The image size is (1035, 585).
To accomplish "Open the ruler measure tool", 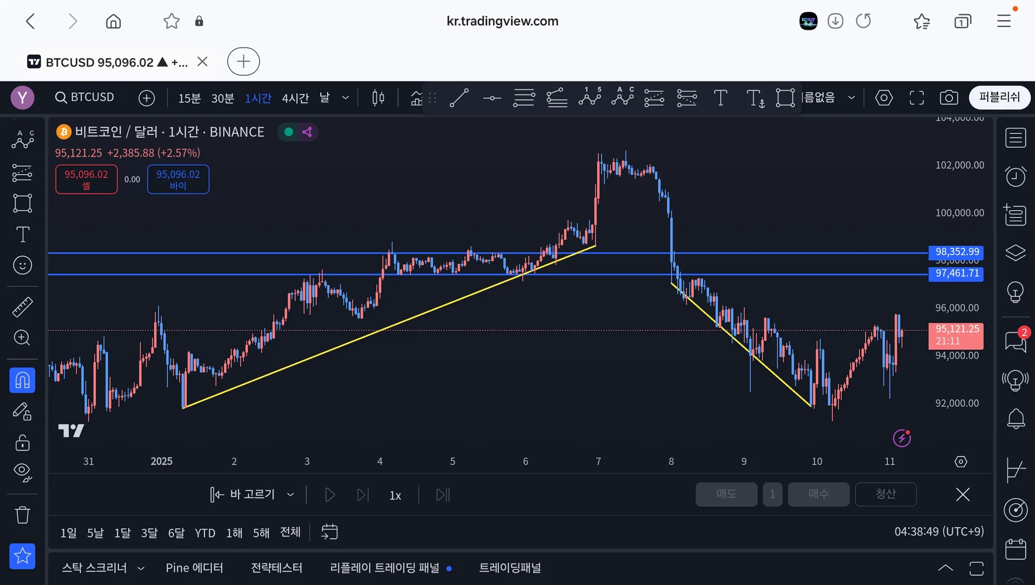I will pyautogui.click(x=22, y=307).
